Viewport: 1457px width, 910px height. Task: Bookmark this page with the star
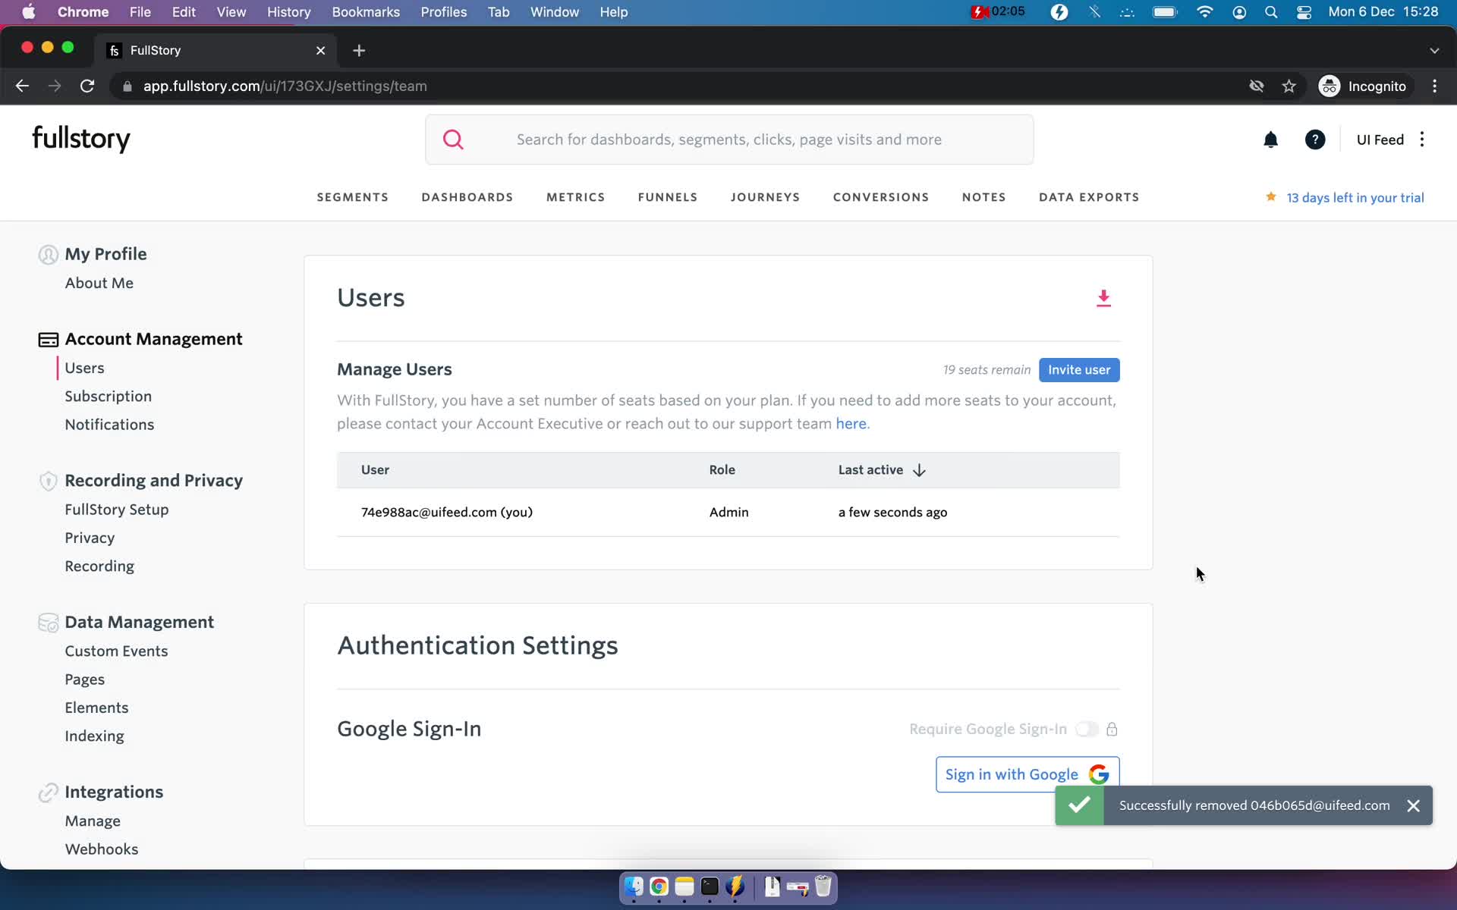[x=1289, y=86]
